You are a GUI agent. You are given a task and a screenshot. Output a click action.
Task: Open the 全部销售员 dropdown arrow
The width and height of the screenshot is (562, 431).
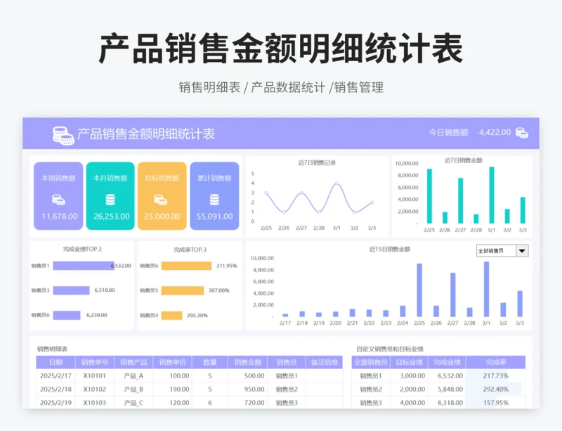pos(522,250)
